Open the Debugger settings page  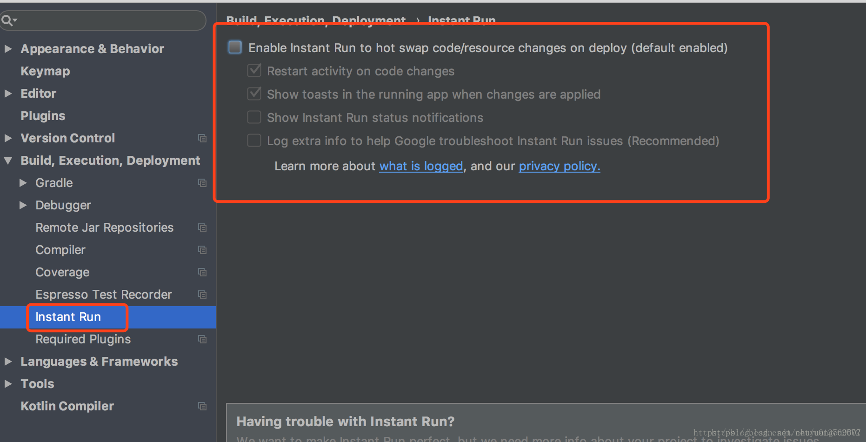63,205
